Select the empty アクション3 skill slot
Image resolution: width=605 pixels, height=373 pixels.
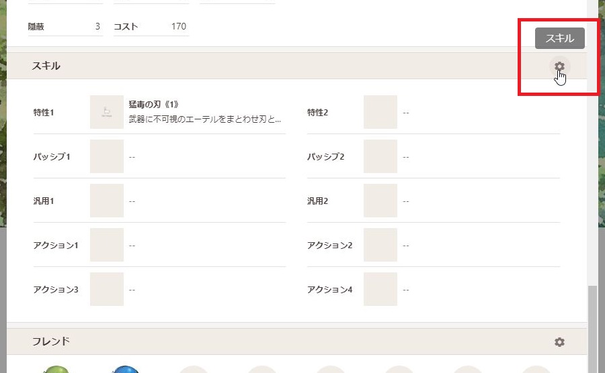coord(107,289)
